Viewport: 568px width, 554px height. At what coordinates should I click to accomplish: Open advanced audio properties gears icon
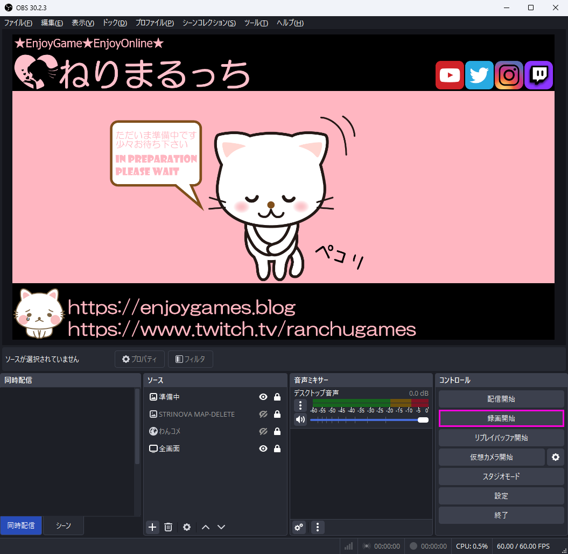pos(299,527)
